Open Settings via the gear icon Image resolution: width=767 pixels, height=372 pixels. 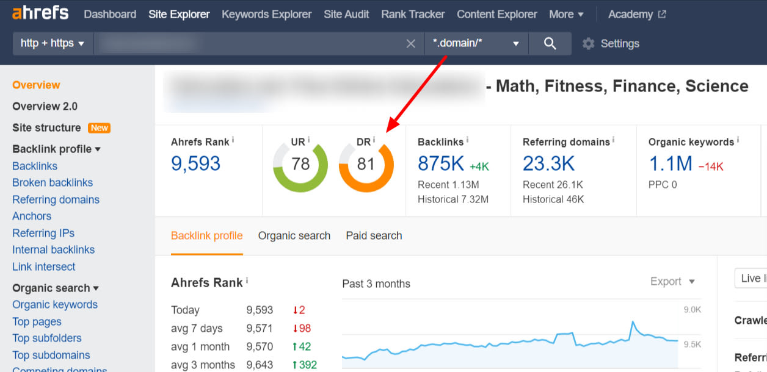point(587,43)
